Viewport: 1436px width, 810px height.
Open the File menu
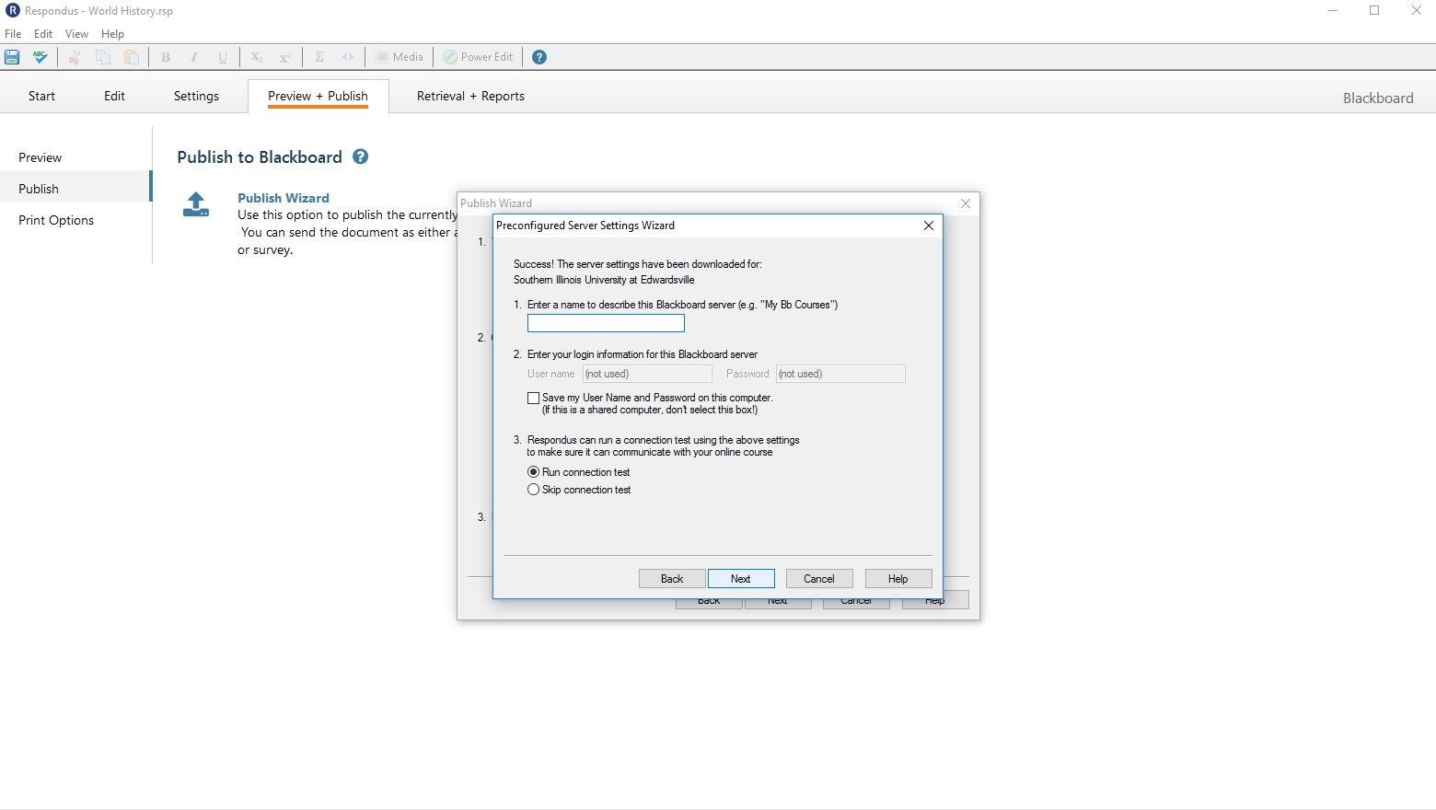[13, 34]
